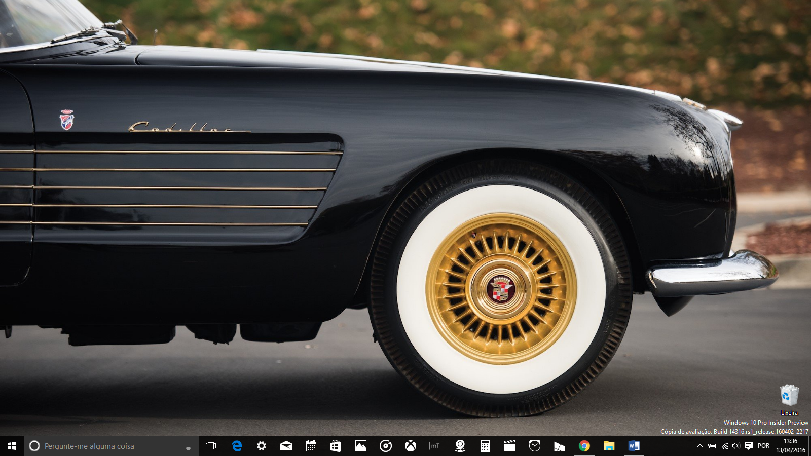The height and width of the screenshot is (456, 811).
Task: Switch to Microsoft Word on the taskbar
Action: [634, 446]
